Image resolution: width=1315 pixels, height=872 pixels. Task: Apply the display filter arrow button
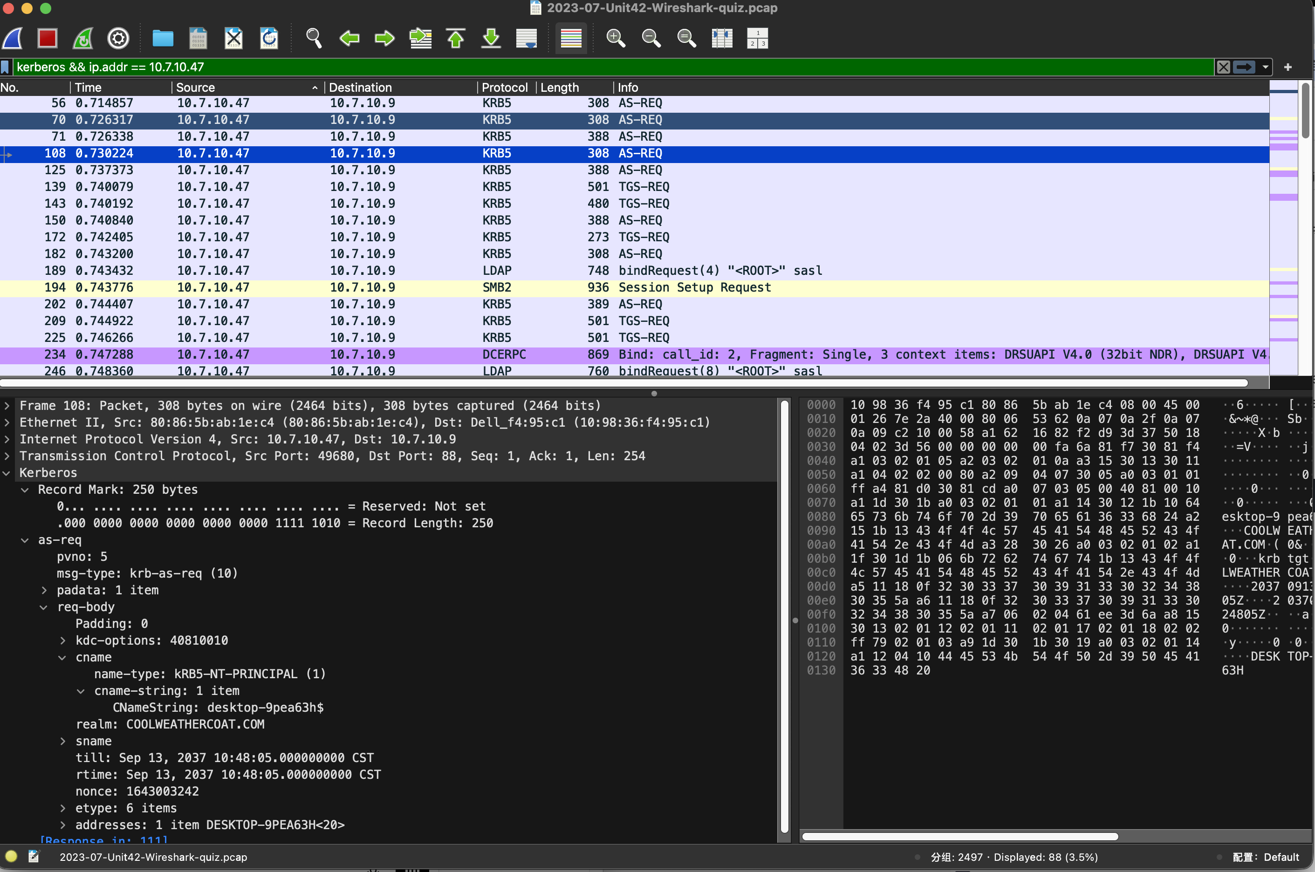point(1244,67)
